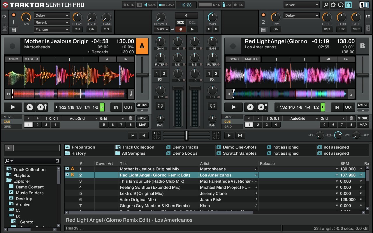Open the Mixer layout dropdown

point(302,5)
